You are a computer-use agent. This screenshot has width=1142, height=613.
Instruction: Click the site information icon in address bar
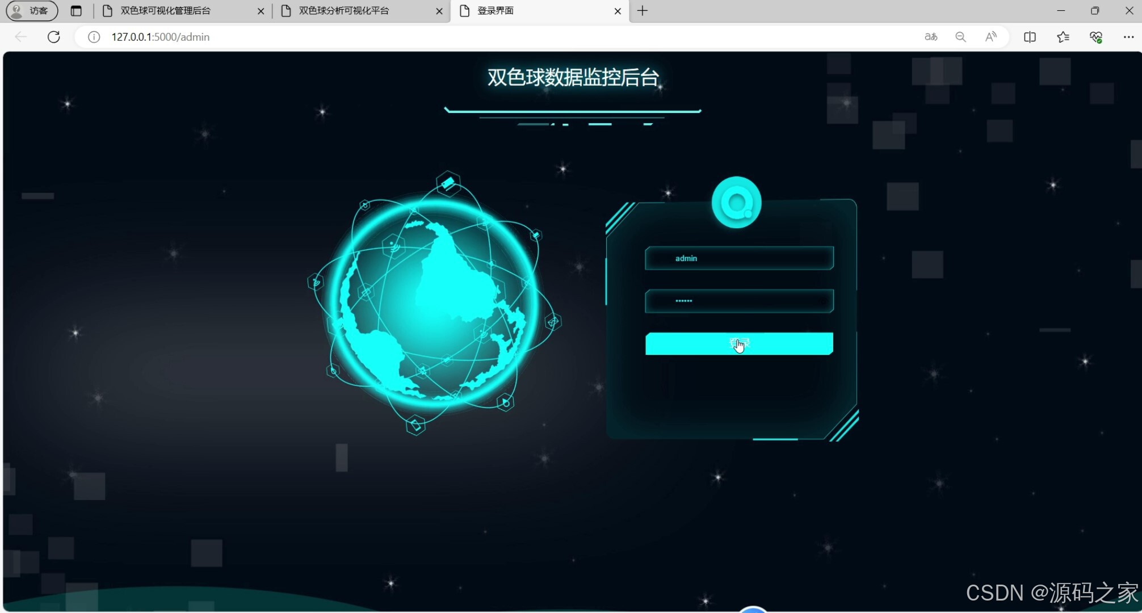click(94, 37)
